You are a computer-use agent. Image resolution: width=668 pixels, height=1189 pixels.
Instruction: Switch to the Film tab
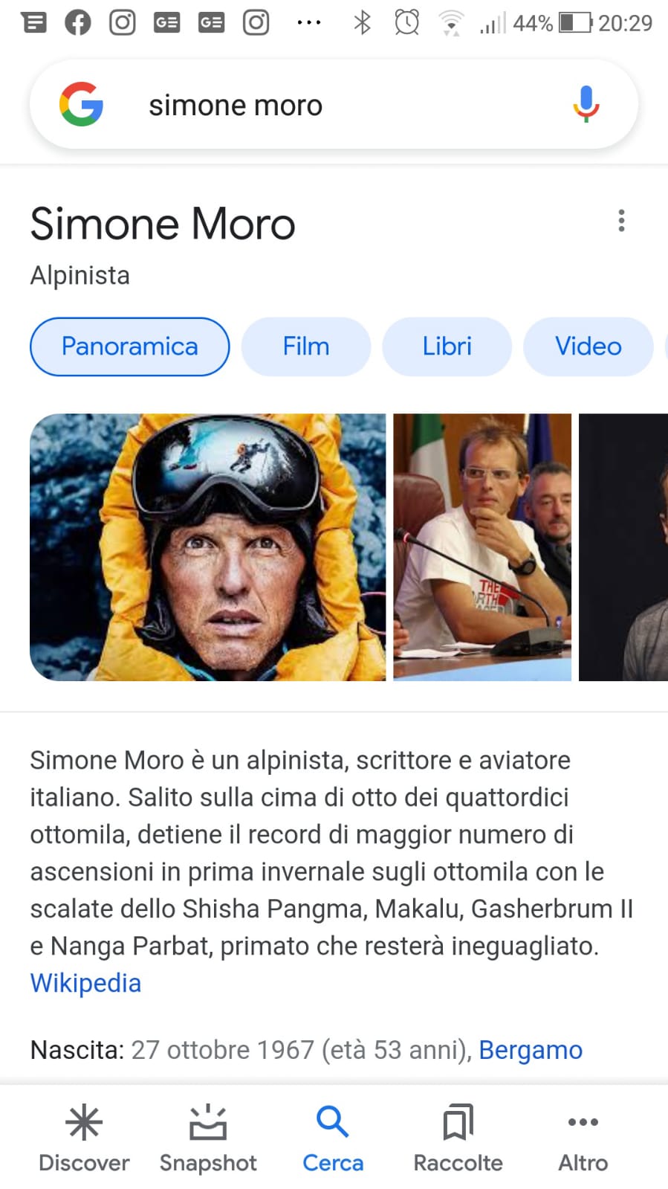tap(306, 347)
